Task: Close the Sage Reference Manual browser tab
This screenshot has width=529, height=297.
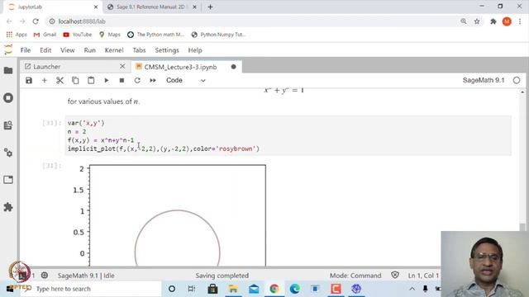Action: click(x=195, y=7)
